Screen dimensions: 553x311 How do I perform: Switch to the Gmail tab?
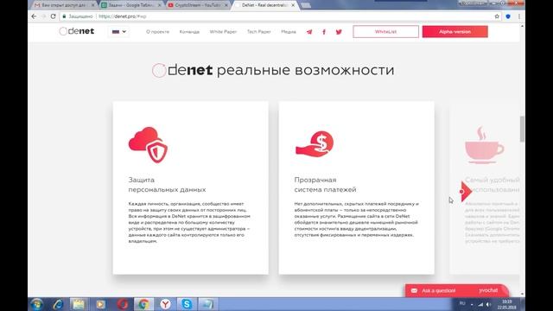coord(65,5)
